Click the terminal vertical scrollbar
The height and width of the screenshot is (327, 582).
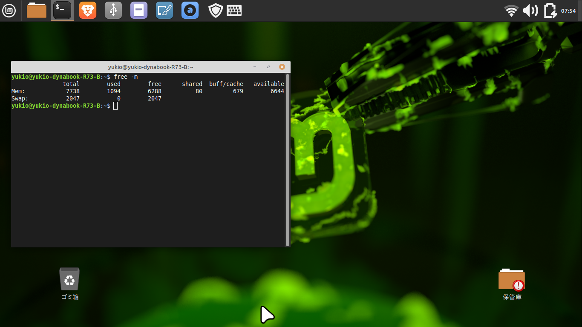click(288, 160)
